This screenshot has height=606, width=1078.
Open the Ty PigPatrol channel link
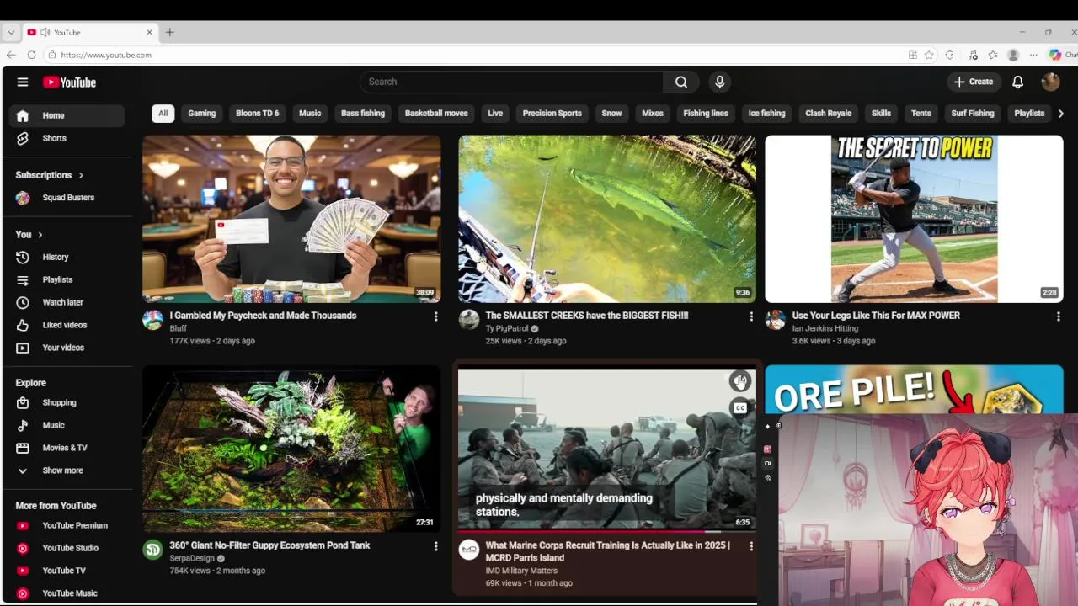pos(507,329)
